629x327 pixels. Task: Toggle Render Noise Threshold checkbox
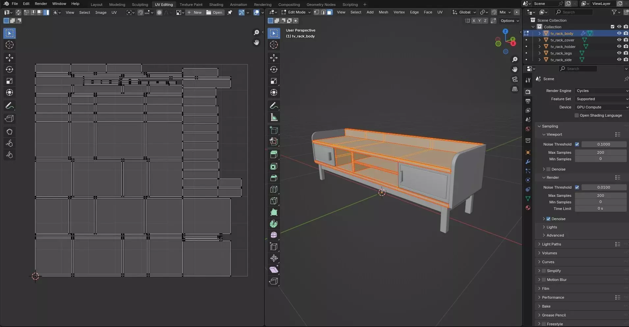[x=577, y=187]
